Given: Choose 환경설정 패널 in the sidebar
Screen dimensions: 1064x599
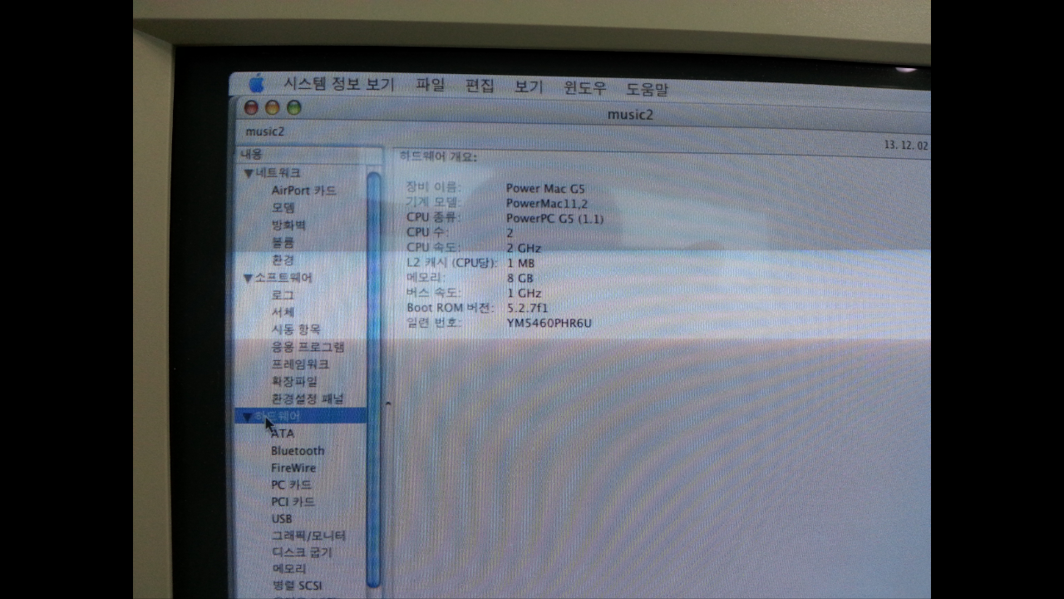Looking at the screenshot, I should click(x=308, y=399).
